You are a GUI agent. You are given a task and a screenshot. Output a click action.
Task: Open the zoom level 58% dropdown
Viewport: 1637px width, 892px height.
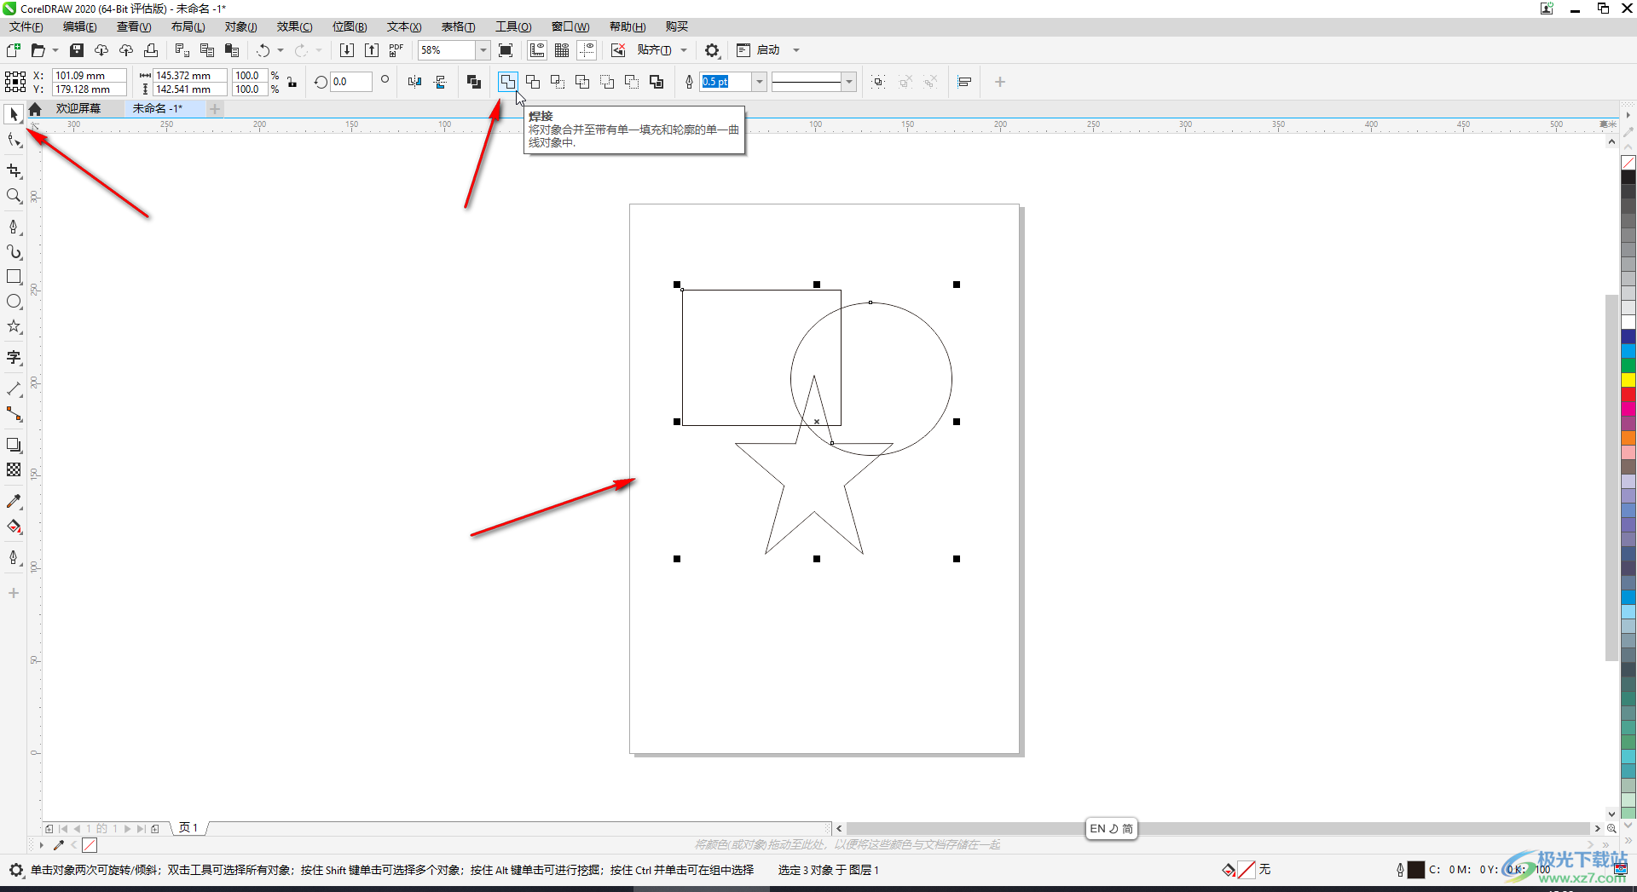(x=483, y=50)
